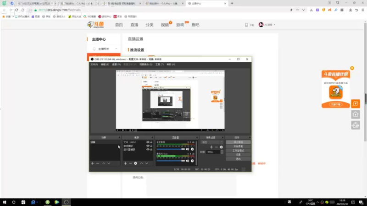This screenshot has width=367, height=206.
Task: Select the scene item in the Scenes list
Action: coord(105,142)
